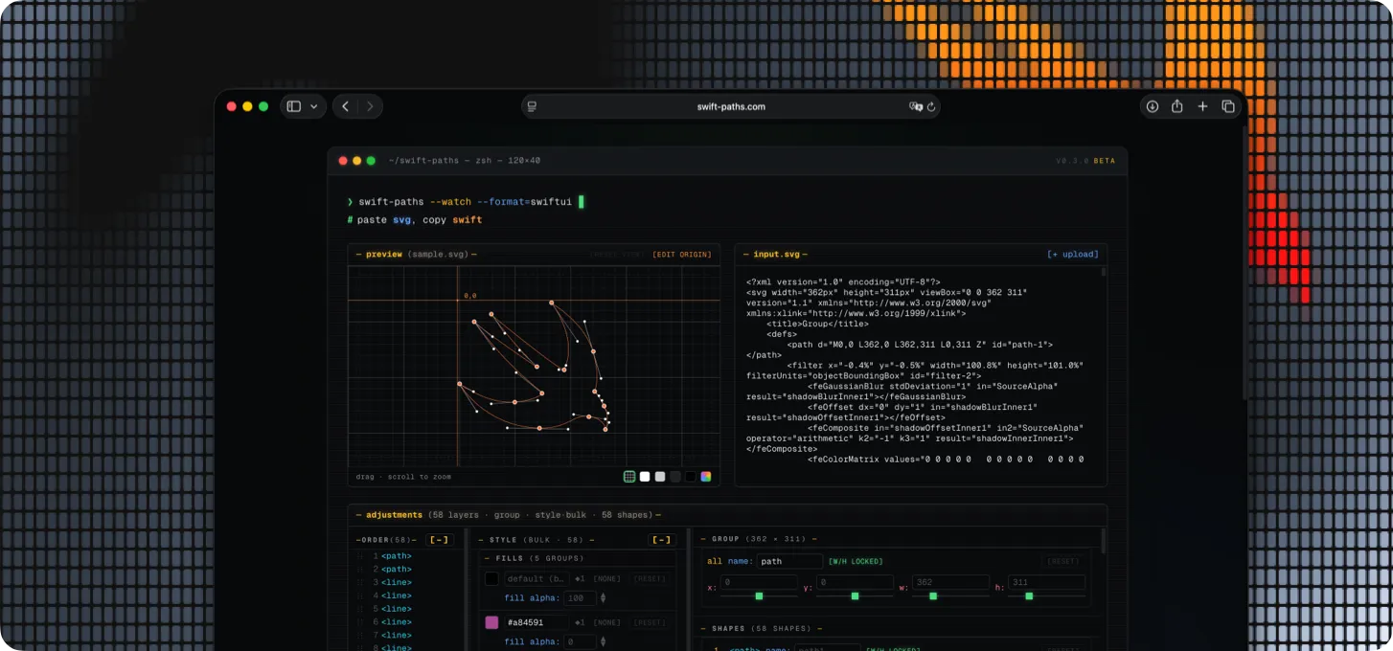Reload the page with the refresh icon

click(x=930, y=106)
